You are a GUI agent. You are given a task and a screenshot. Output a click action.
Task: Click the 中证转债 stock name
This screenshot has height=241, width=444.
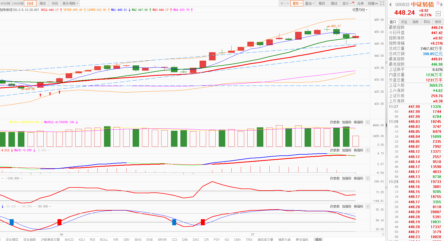tap(422, 4)
